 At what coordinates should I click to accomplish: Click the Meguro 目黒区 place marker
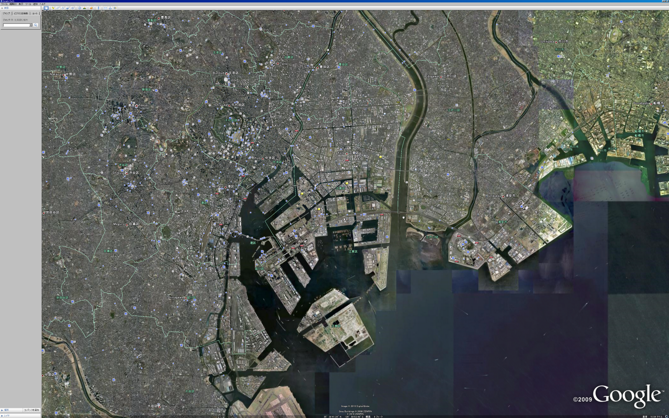(127, 224)
